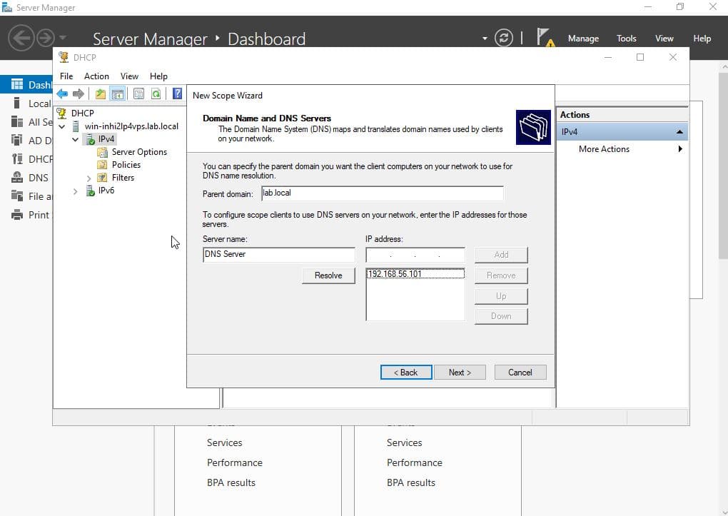
Task: Expand the Filters node
Action: click(x=89, y=178)
